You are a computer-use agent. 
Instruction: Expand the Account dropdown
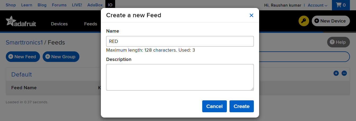[x=317, y=5]
